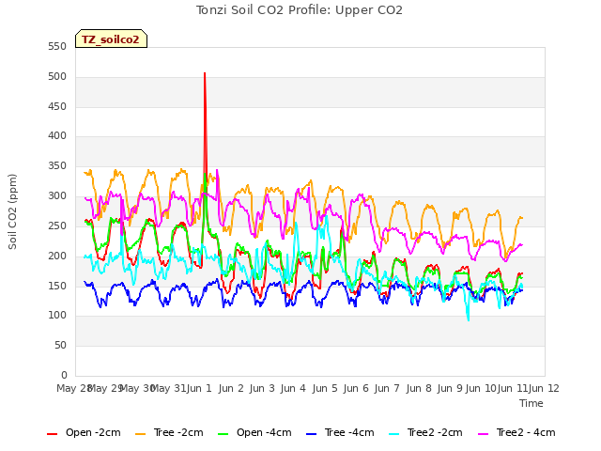Click the 100 y-axis tick value
The width and height of the screenshot is (601, 451).
[57, 316]
